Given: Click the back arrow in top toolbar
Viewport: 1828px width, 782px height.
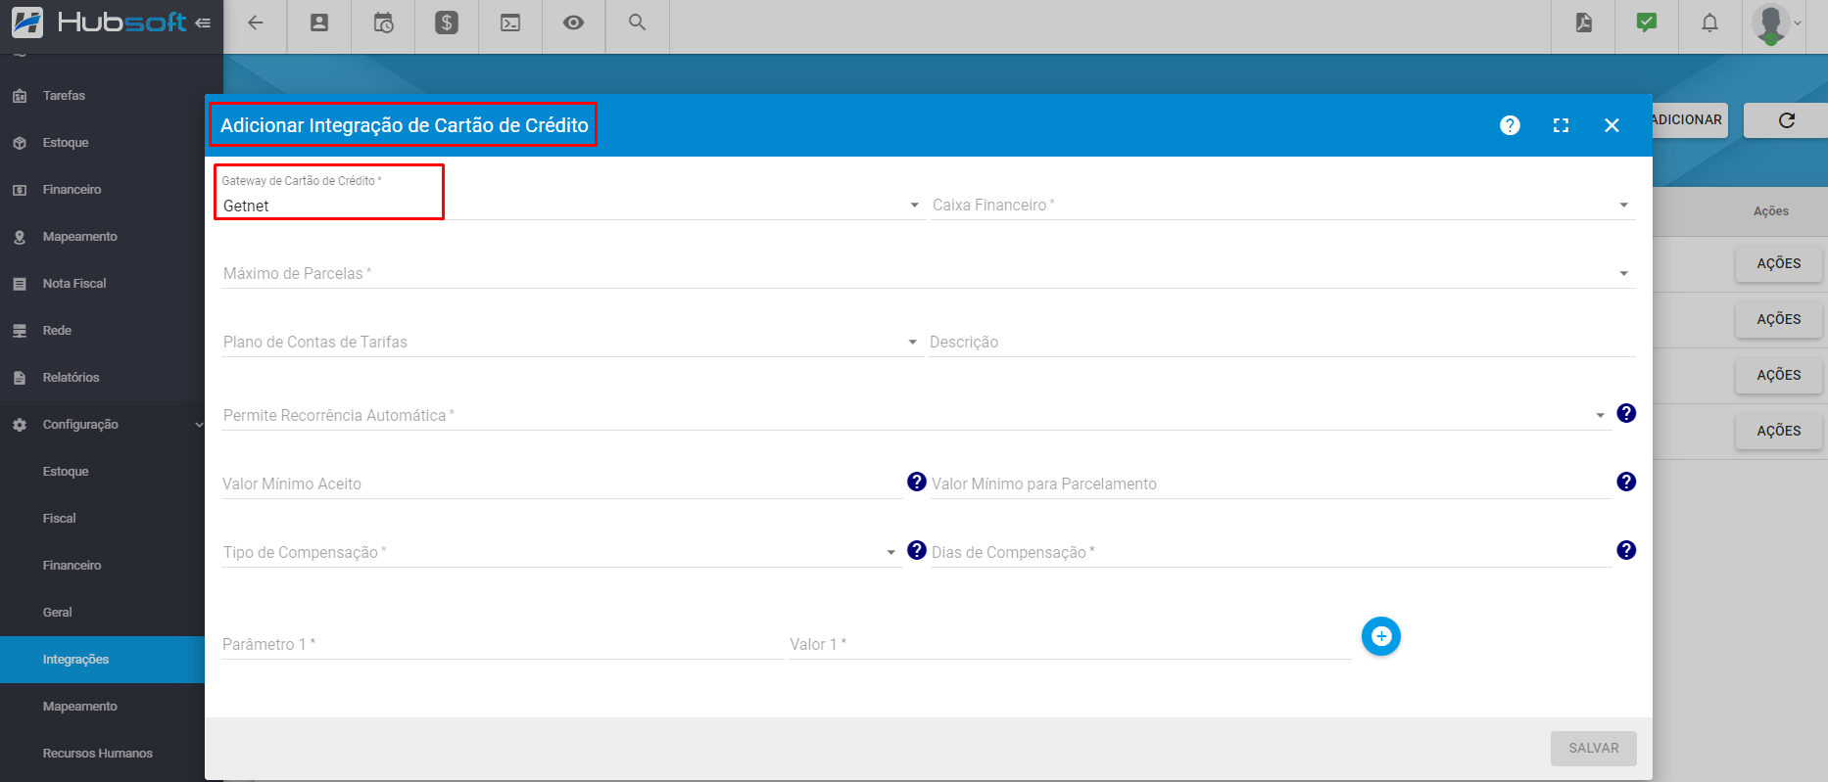Looking at the screenshot, I should pos(256,23).
